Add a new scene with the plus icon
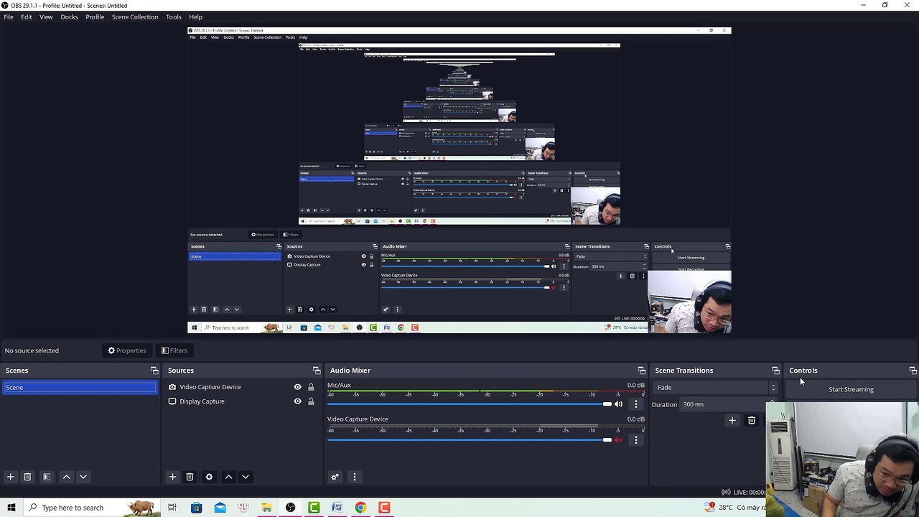This screenshot has width=919, height=517. 10,477
